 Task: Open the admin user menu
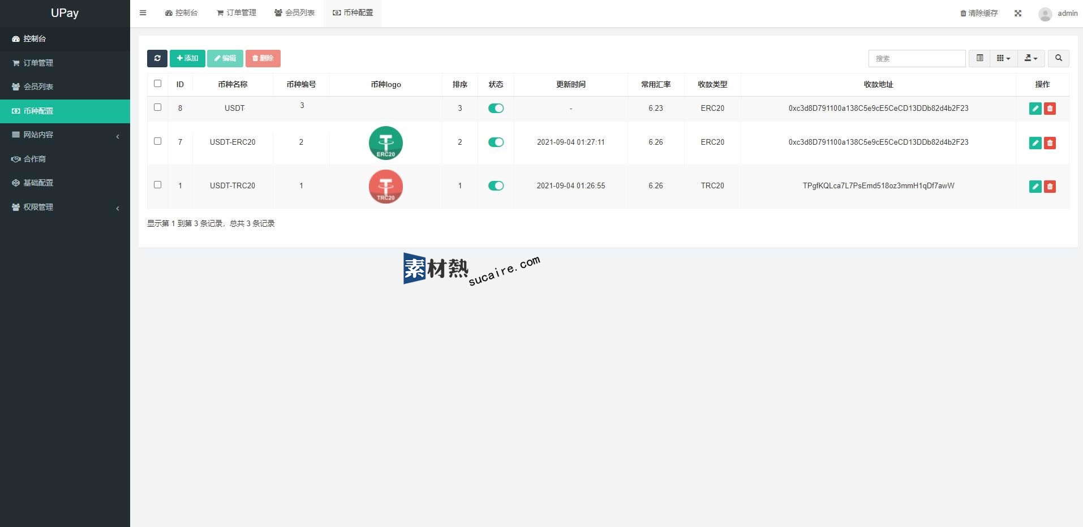coord(1058,13)
